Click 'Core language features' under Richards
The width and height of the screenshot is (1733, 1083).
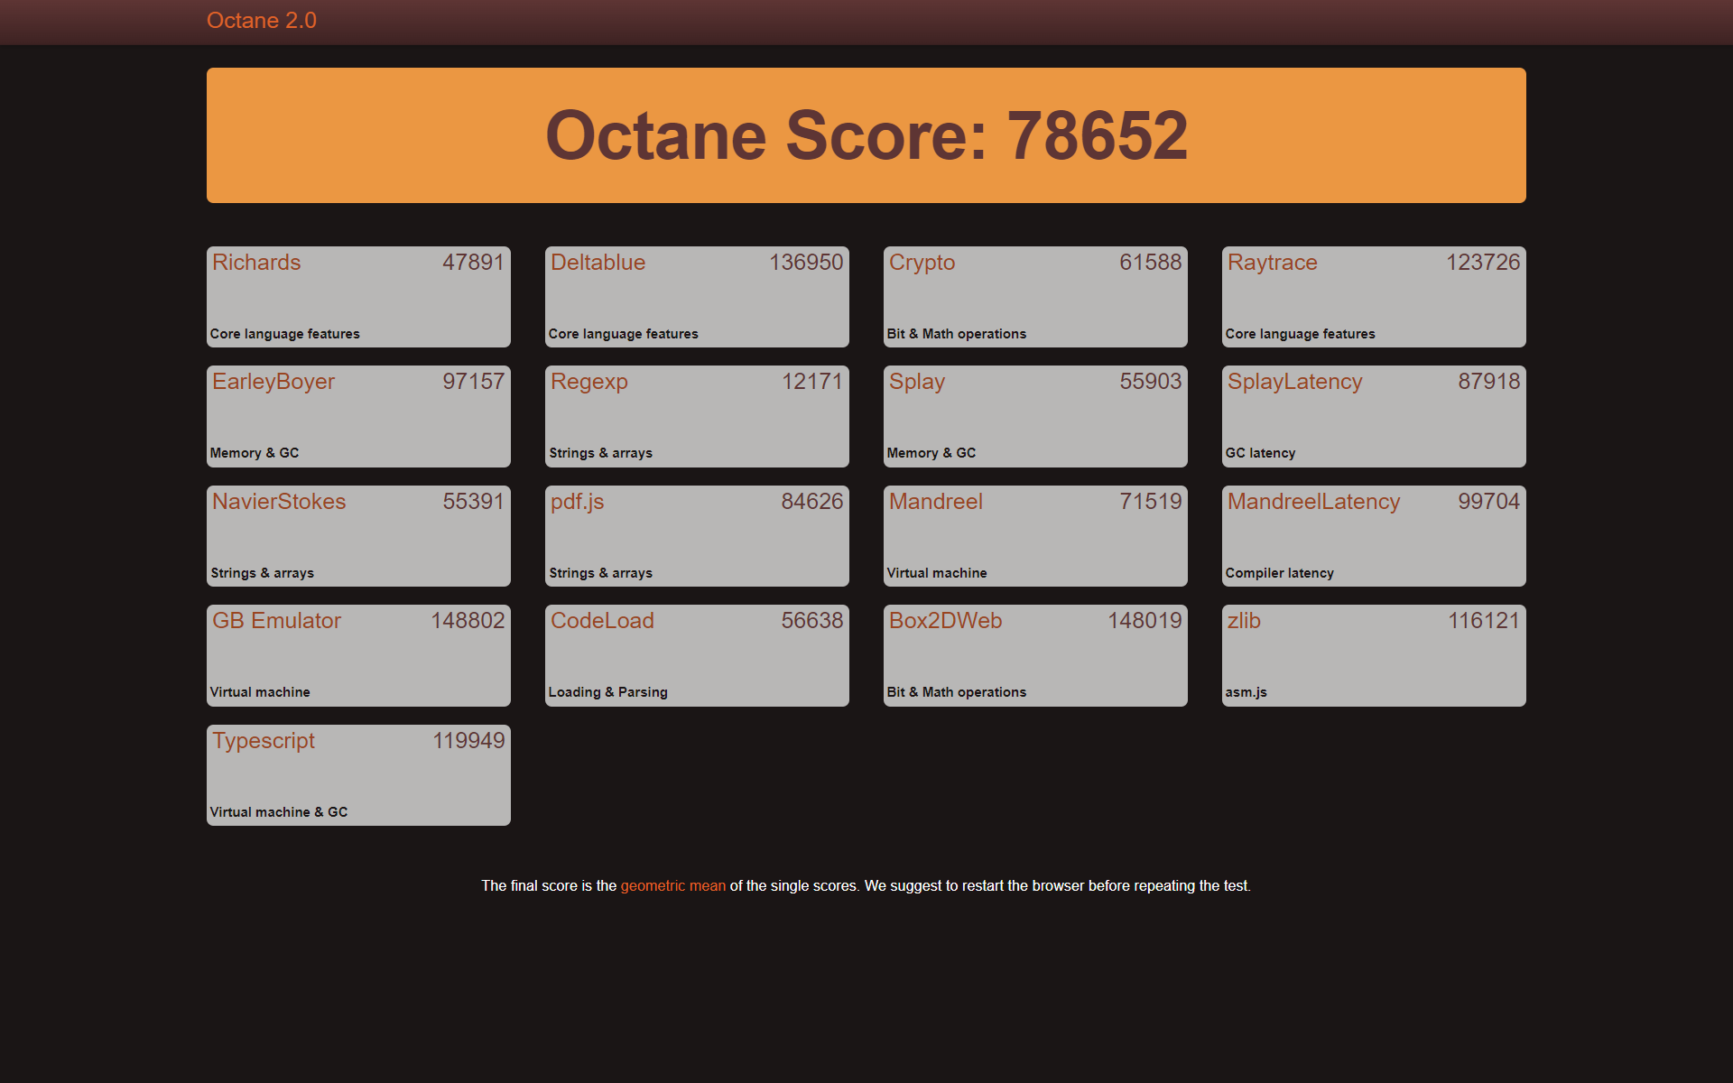[x=284, y=334]
